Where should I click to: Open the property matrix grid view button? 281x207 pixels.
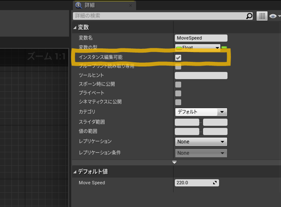[262, 16]
